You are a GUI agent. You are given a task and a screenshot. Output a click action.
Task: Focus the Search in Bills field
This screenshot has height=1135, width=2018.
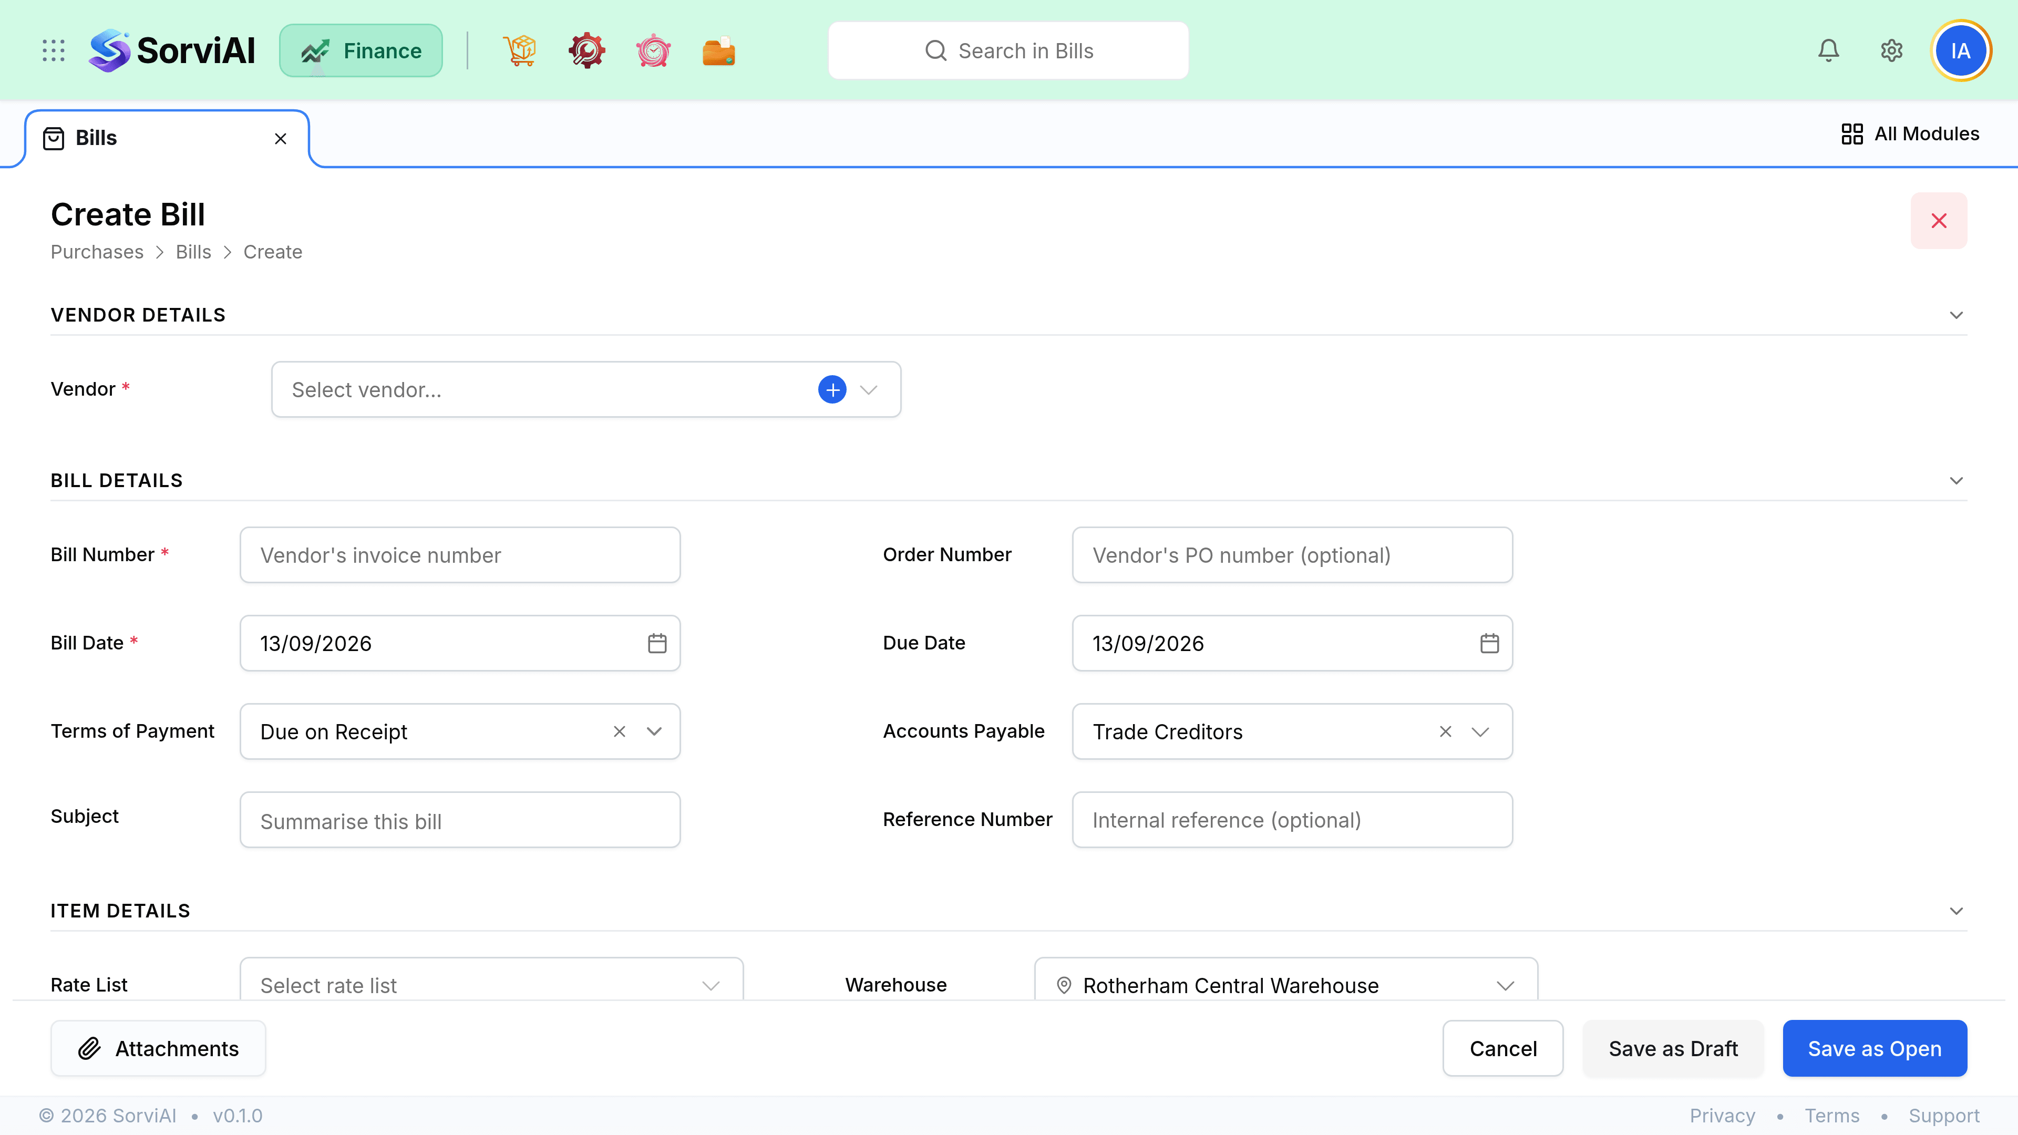point(1008,51)
